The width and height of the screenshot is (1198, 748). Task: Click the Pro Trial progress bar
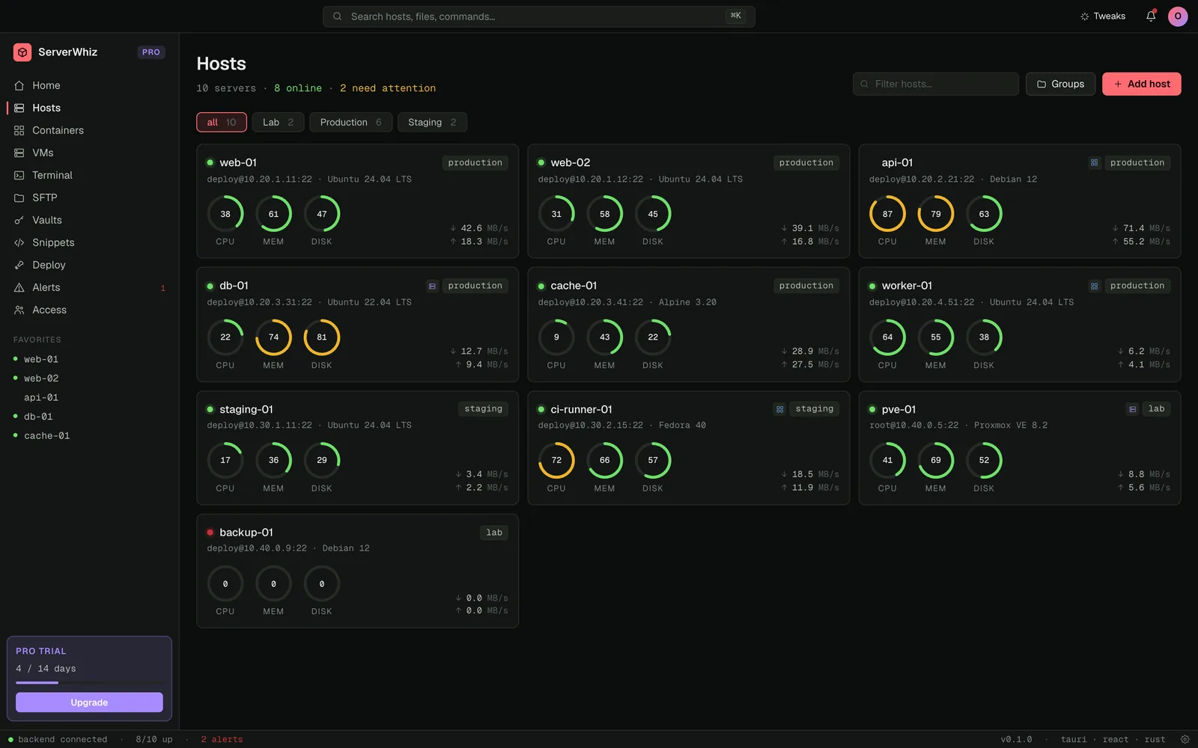point(89,682)
